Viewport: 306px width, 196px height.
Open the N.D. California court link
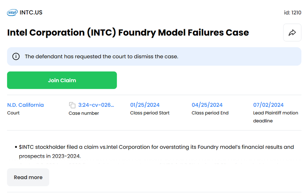[26, 105]
